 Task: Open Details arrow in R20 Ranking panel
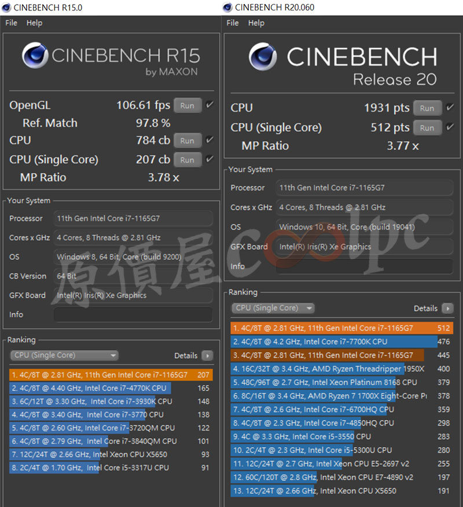(448, 308)
